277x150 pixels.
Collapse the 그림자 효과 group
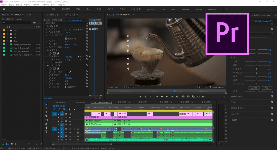(45, 66)
